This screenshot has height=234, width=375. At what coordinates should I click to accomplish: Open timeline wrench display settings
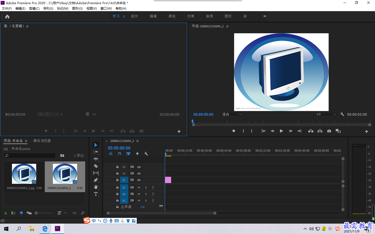coord(146,154)
